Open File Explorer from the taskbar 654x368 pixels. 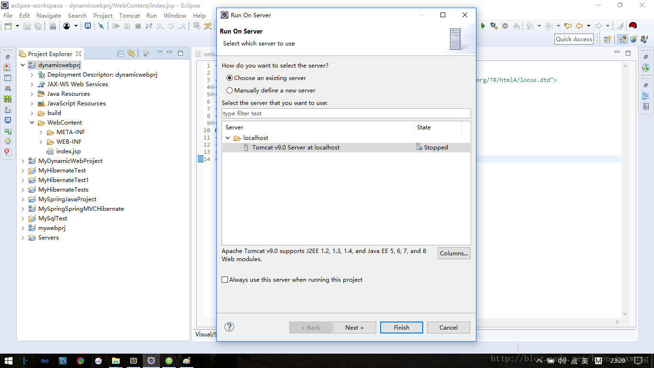click(116, 360)
